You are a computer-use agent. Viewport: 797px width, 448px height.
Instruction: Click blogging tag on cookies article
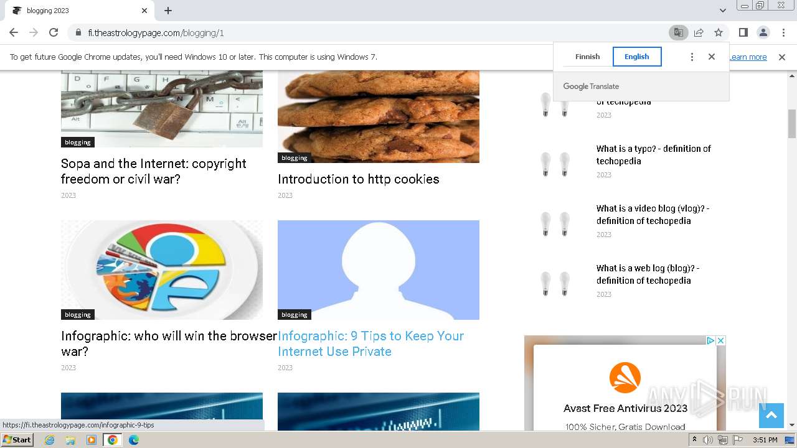295,158
